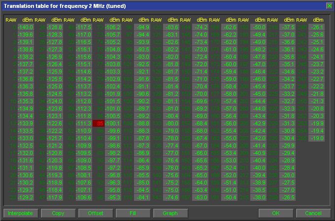Show the Graph view

[170, 213]
